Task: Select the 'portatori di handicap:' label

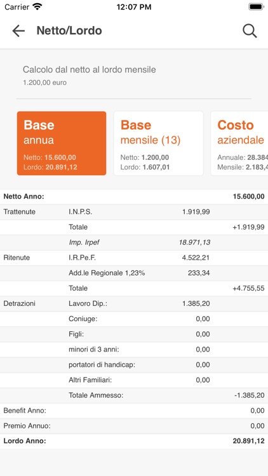Action: point(102,364)
